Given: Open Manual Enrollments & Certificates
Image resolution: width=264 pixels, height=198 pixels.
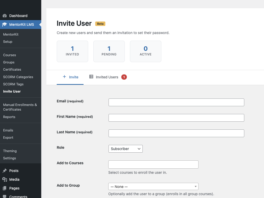Looking at the screenshot, I should [x=20, y=107].
